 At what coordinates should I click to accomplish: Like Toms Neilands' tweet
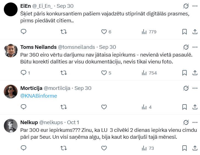click(104, 73)
